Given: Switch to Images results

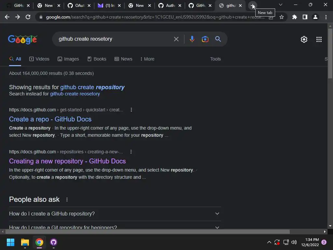Looking at the screenshot, I should (x=68, y=59).
